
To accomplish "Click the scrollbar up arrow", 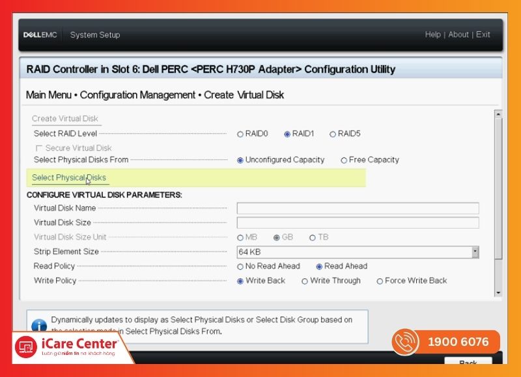I will (x=498, y=114).
